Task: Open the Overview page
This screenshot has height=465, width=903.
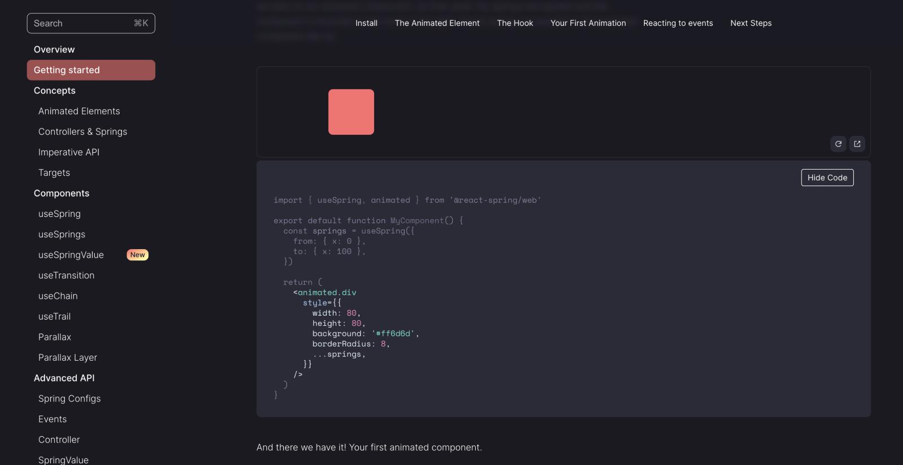Action: click(54, 50)
